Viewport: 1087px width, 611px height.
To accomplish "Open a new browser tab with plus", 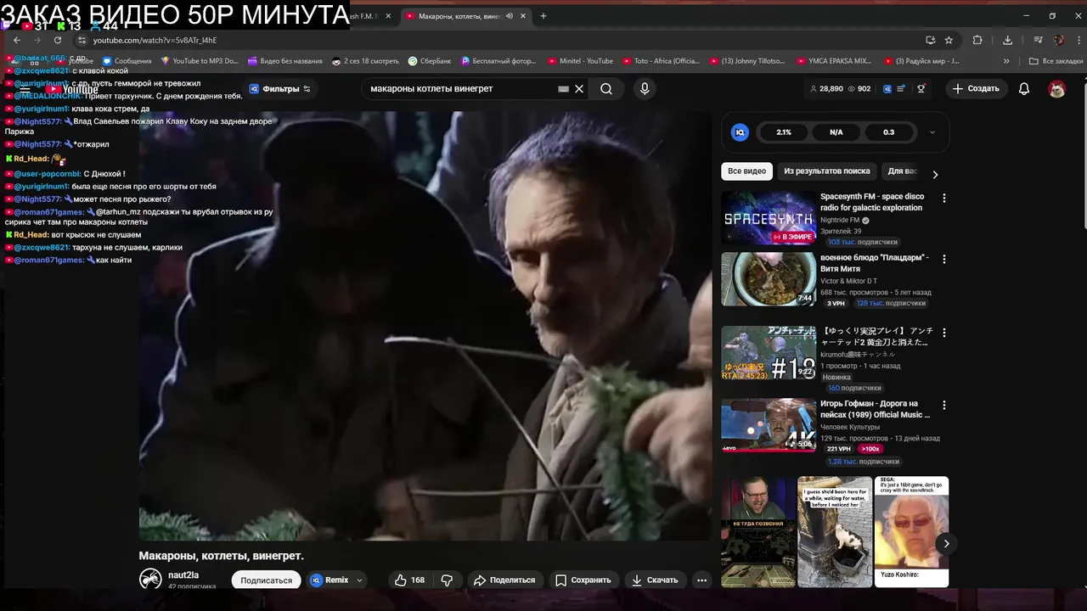I will (x=543, y=16).
